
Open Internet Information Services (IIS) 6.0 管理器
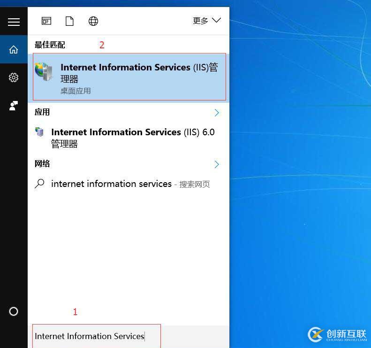click(129, 138)
